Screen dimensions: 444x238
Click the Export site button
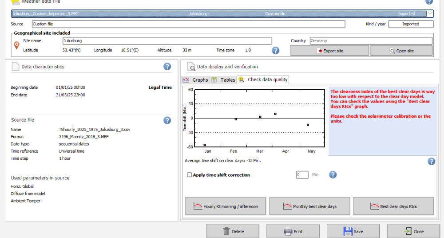click(x=329, y=51)
